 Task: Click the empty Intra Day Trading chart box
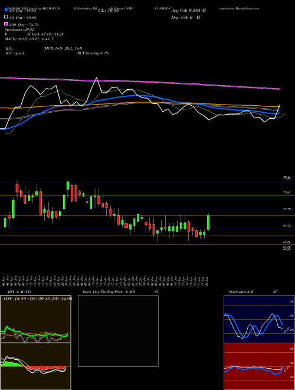pyautogui.click(x=118, y=331)
